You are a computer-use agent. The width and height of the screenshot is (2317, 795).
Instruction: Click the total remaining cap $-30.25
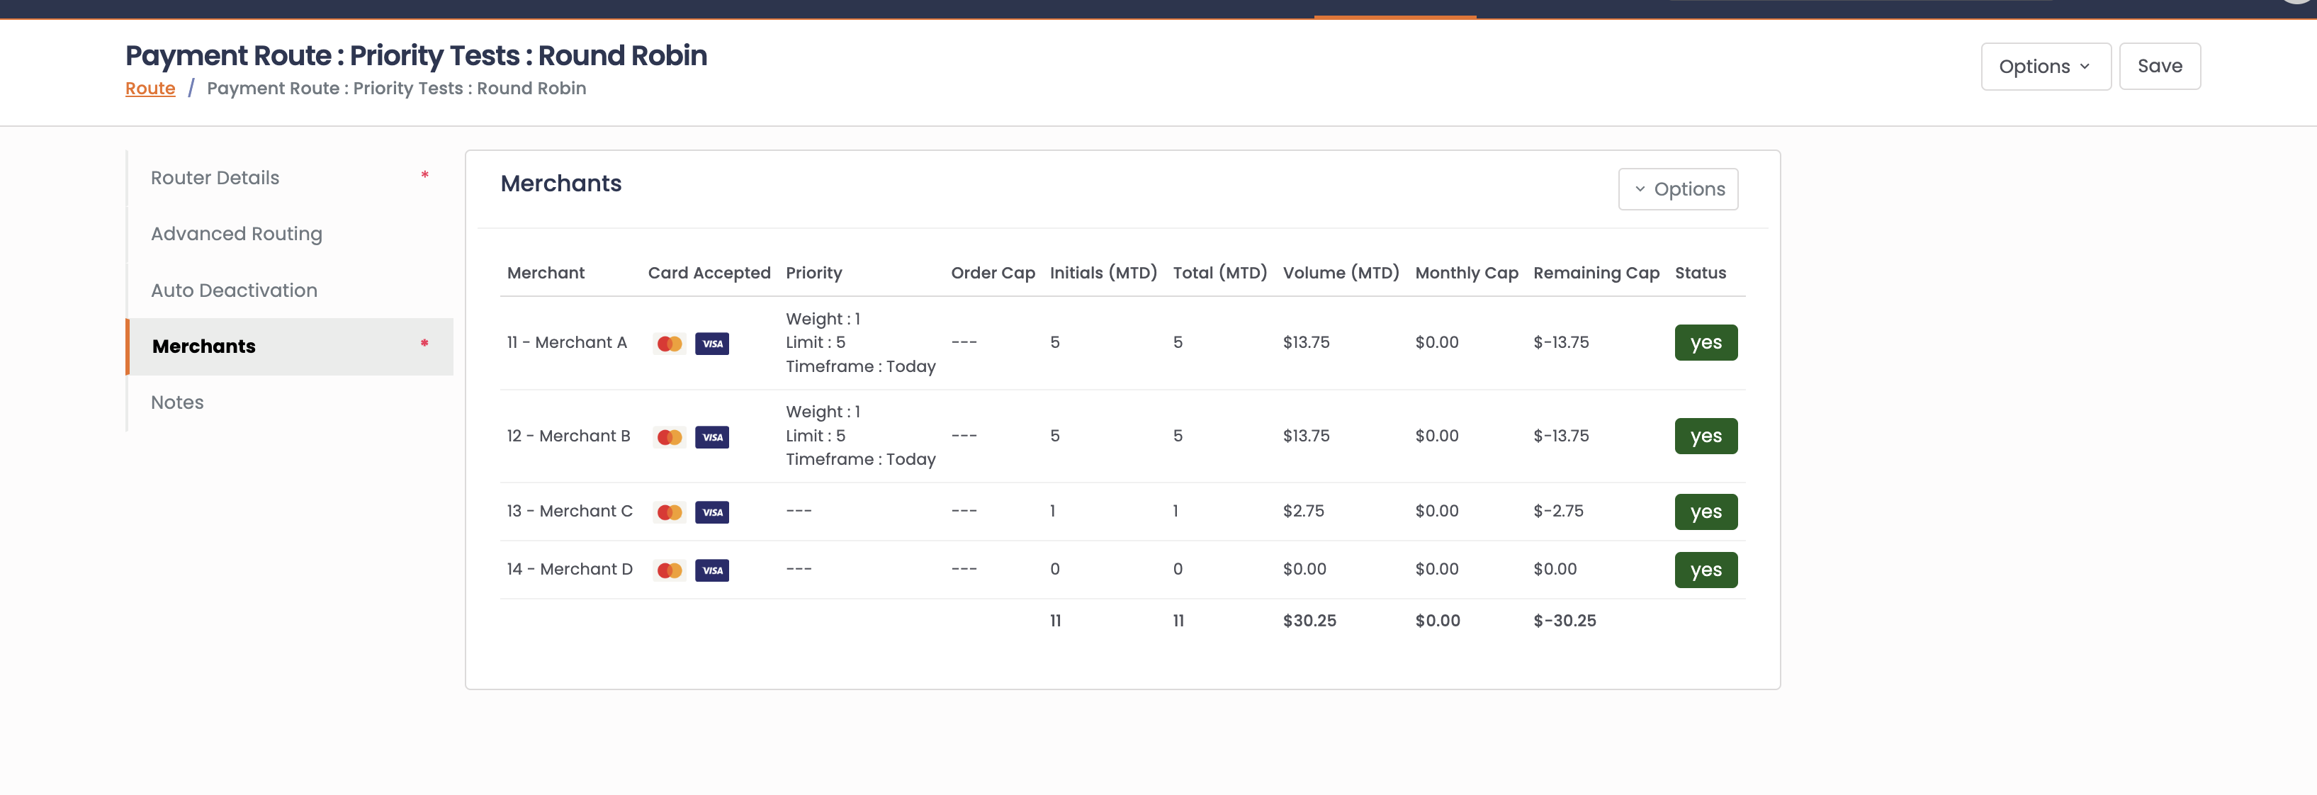(1565, 621)
